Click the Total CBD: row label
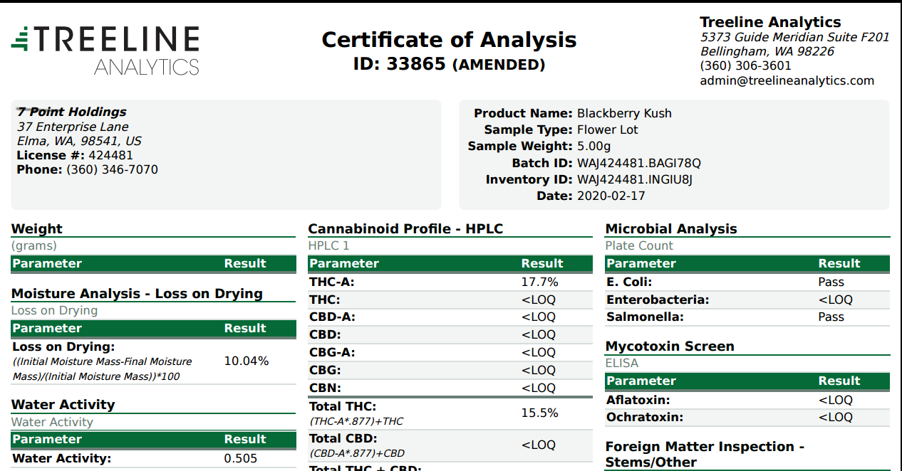Viewport: 902px width, 471px height. pyautogui.click(x=343, y=438)
